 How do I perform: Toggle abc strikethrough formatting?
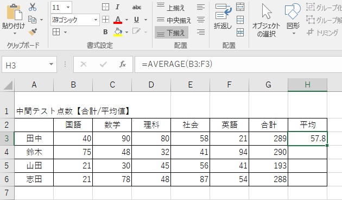(137, 7)
